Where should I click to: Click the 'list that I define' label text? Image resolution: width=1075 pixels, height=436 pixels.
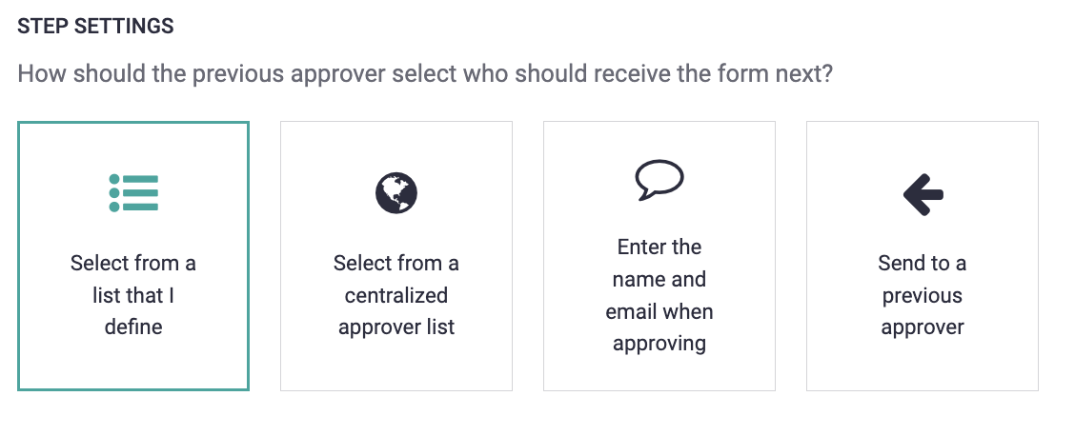tap(133, 310)
